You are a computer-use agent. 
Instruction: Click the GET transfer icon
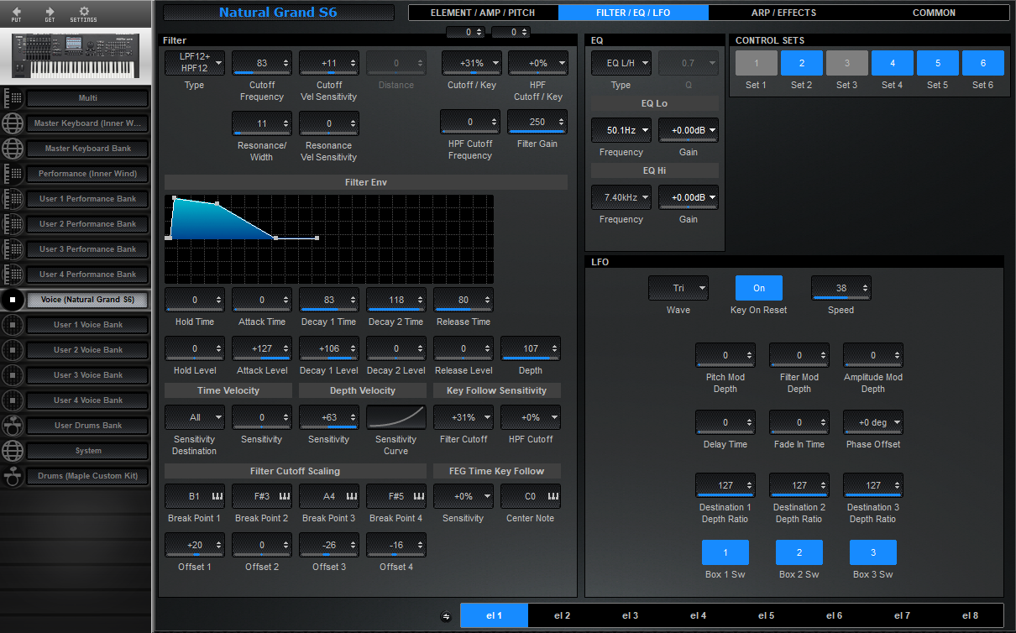click(x=50, y=13)
